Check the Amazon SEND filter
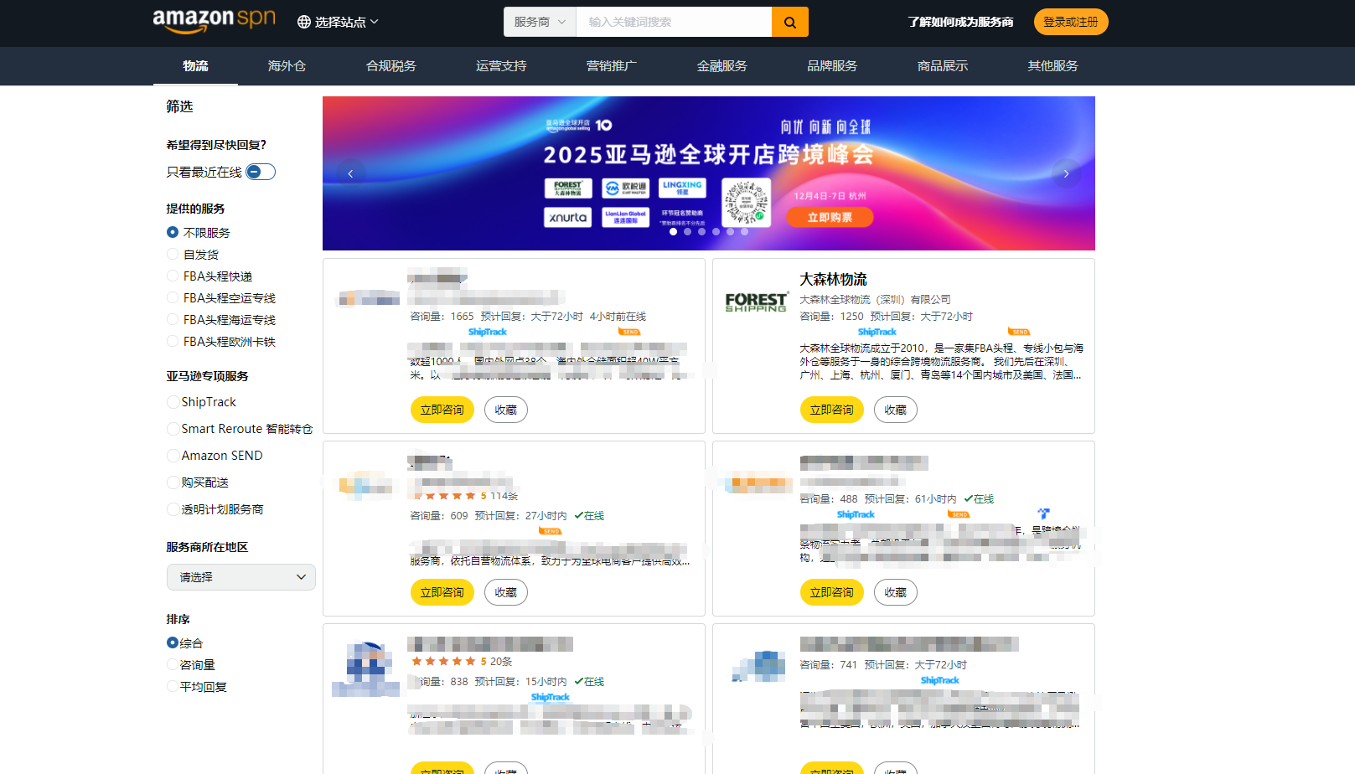Screen dimensions: 1355x774 tap(173, 456)
